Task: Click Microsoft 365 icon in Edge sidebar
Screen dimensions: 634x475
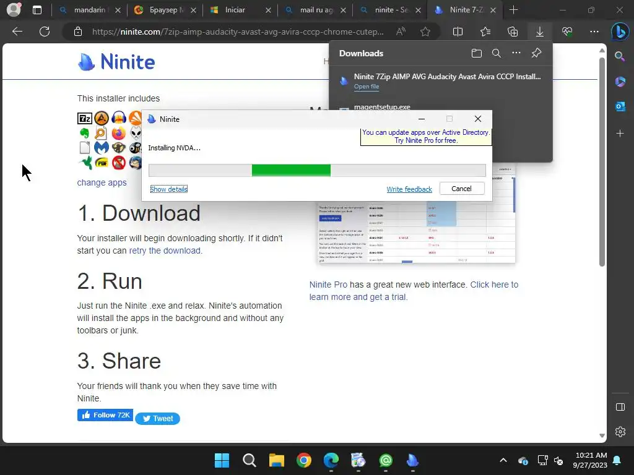Action: click(620, 82)
